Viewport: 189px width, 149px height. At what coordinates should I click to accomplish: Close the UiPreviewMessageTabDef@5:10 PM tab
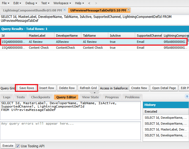tap(129, 10)
